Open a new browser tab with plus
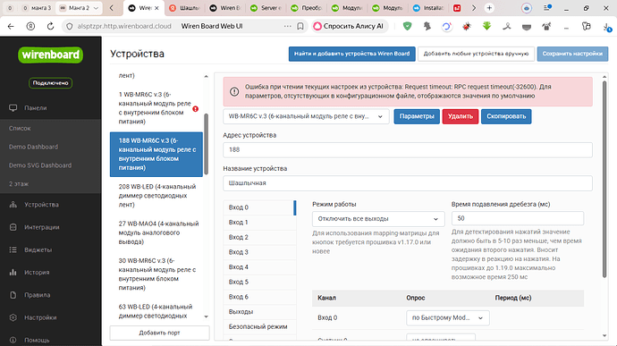Screen dimensions: 617x346 tap(489, 8)
